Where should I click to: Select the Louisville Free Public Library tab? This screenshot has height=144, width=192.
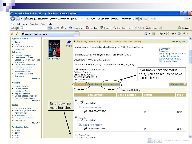click(x=47, y=34)
